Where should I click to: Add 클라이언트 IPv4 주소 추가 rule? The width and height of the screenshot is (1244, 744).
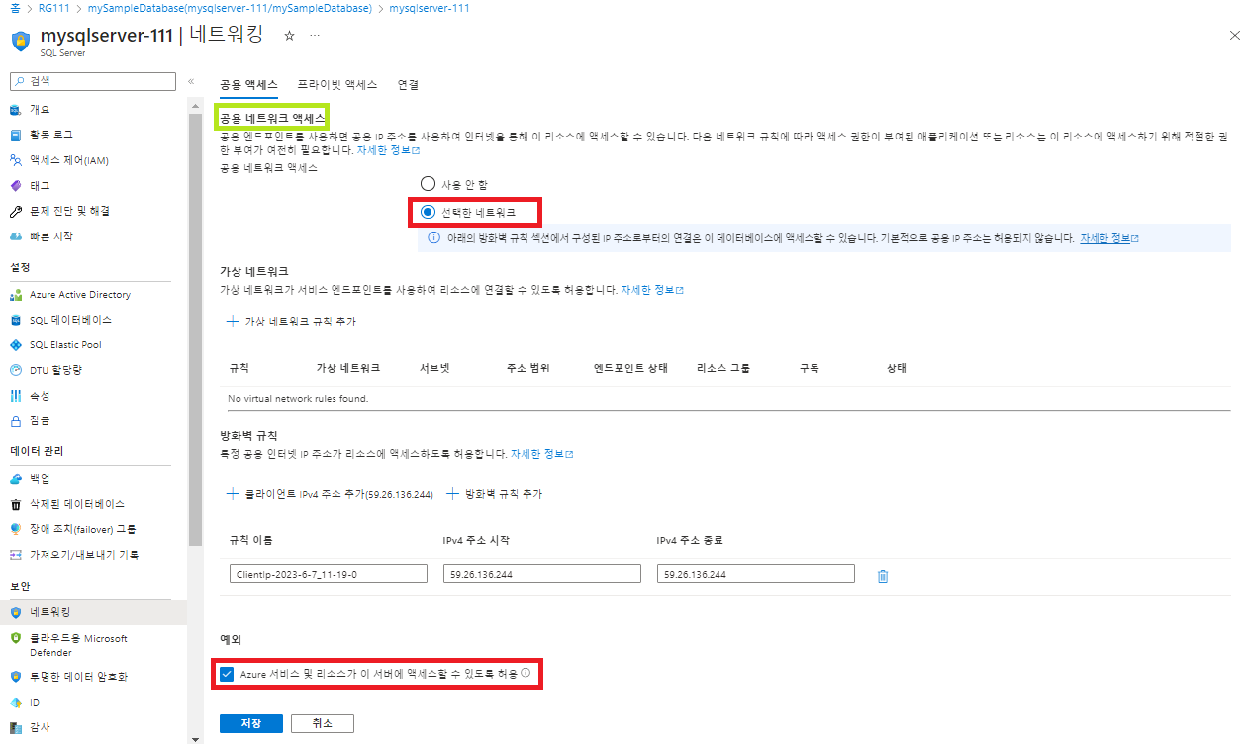pyautogui.click(x=330, y=494)
